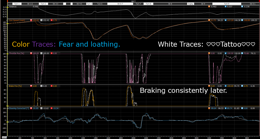The height and width of the screenshot is (139, 260).
Task: Click the Throttle Pos average diamond icon
Action: click(243, 53)
